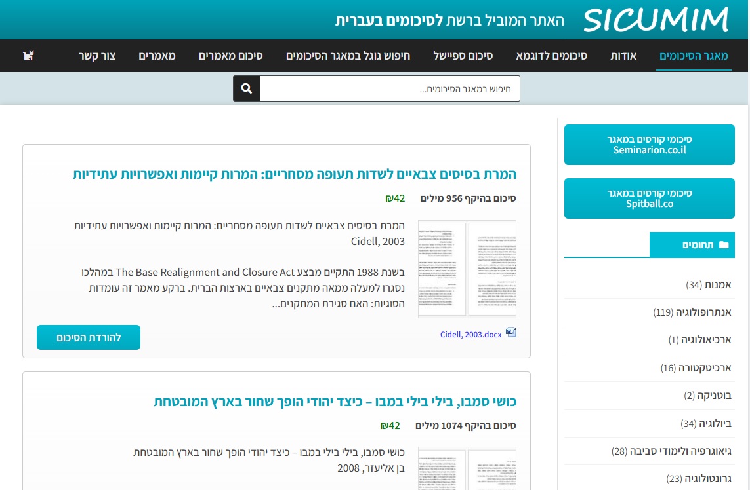Click the Spitball.co course summaries button
Viewport: 750px width, 490px height.
click(649, 198)
